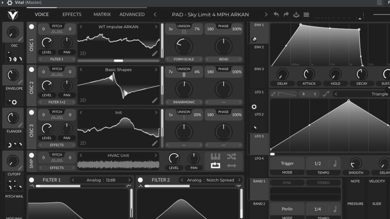The width and height of the screenshot is (390, 219).
Task: Click the sample bounce arrows icon
Action: coord(231,166)
